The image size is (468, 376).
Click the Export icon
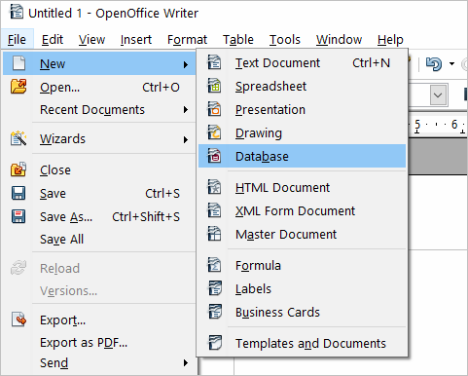pos(18,320)
